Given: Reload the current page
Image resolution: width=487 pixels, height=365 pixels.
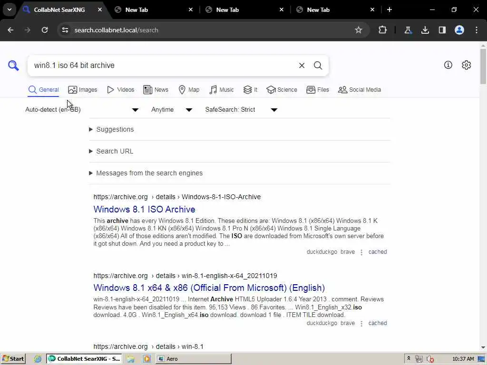Looking at the screenshot, I should 45,30.
